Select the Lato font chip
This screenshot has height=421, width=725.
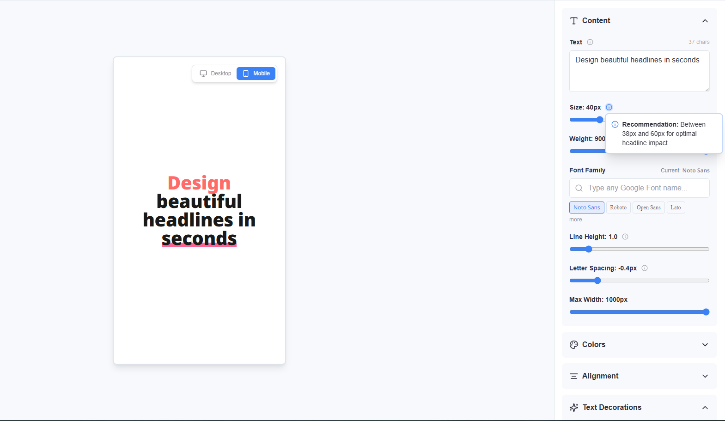point(676,207)
